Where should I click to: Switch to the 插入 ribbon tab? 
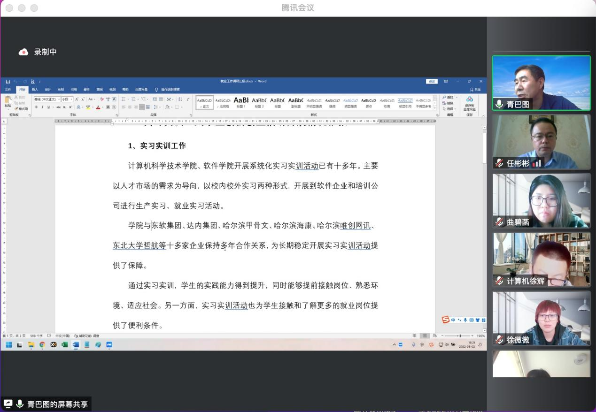[35, 90]
